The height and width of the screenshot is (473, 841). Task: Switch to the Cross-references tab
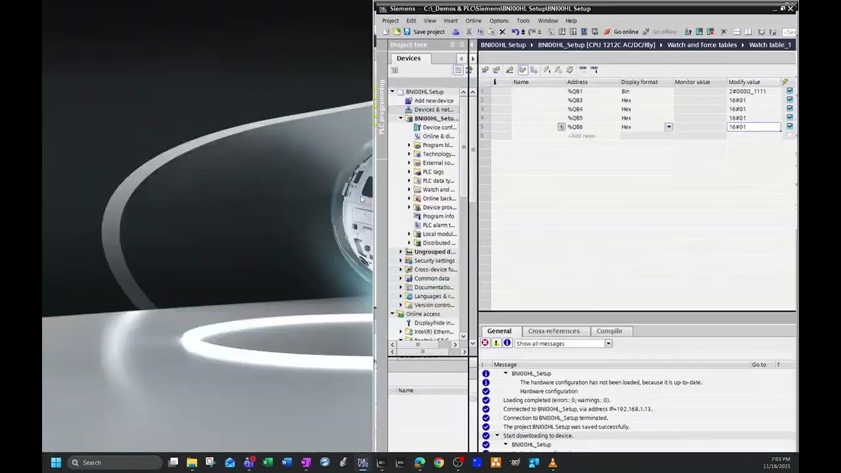click(x=554, y=331)
